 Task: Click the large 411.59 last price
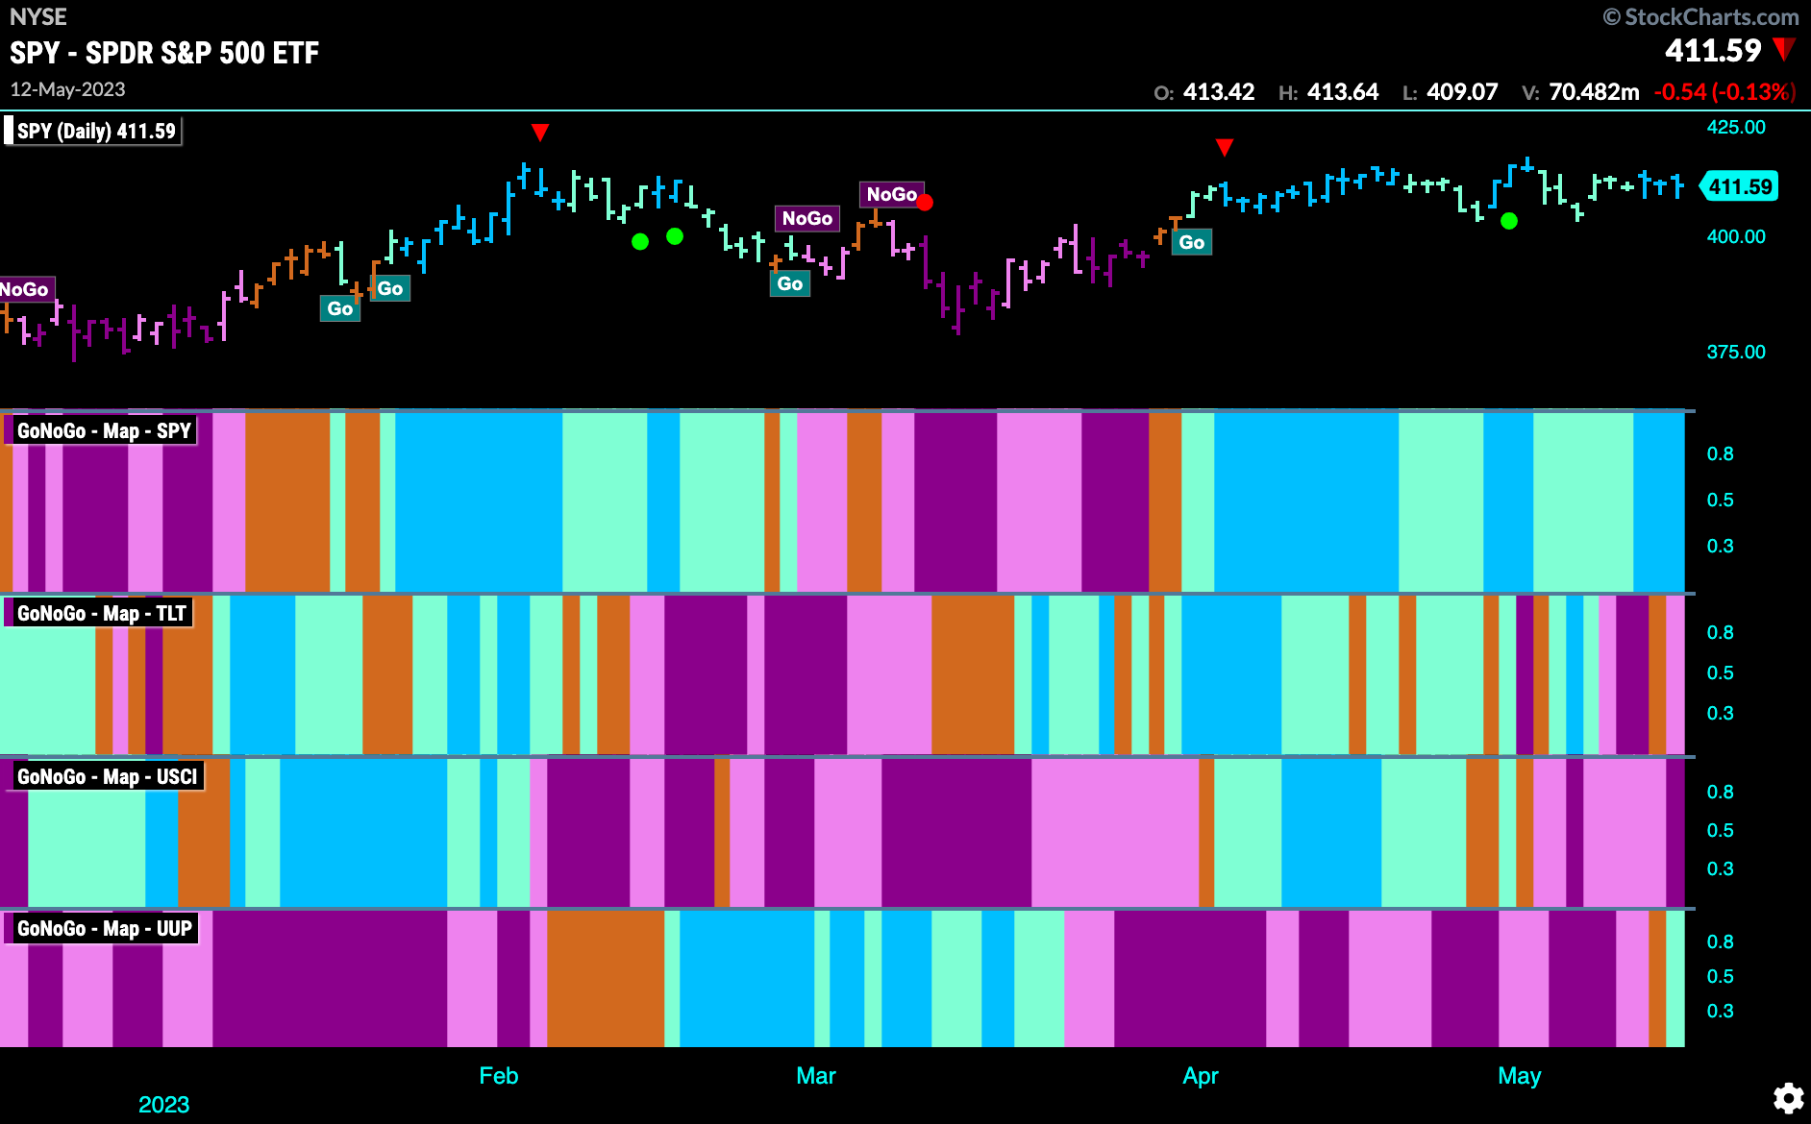[1713, 50]
